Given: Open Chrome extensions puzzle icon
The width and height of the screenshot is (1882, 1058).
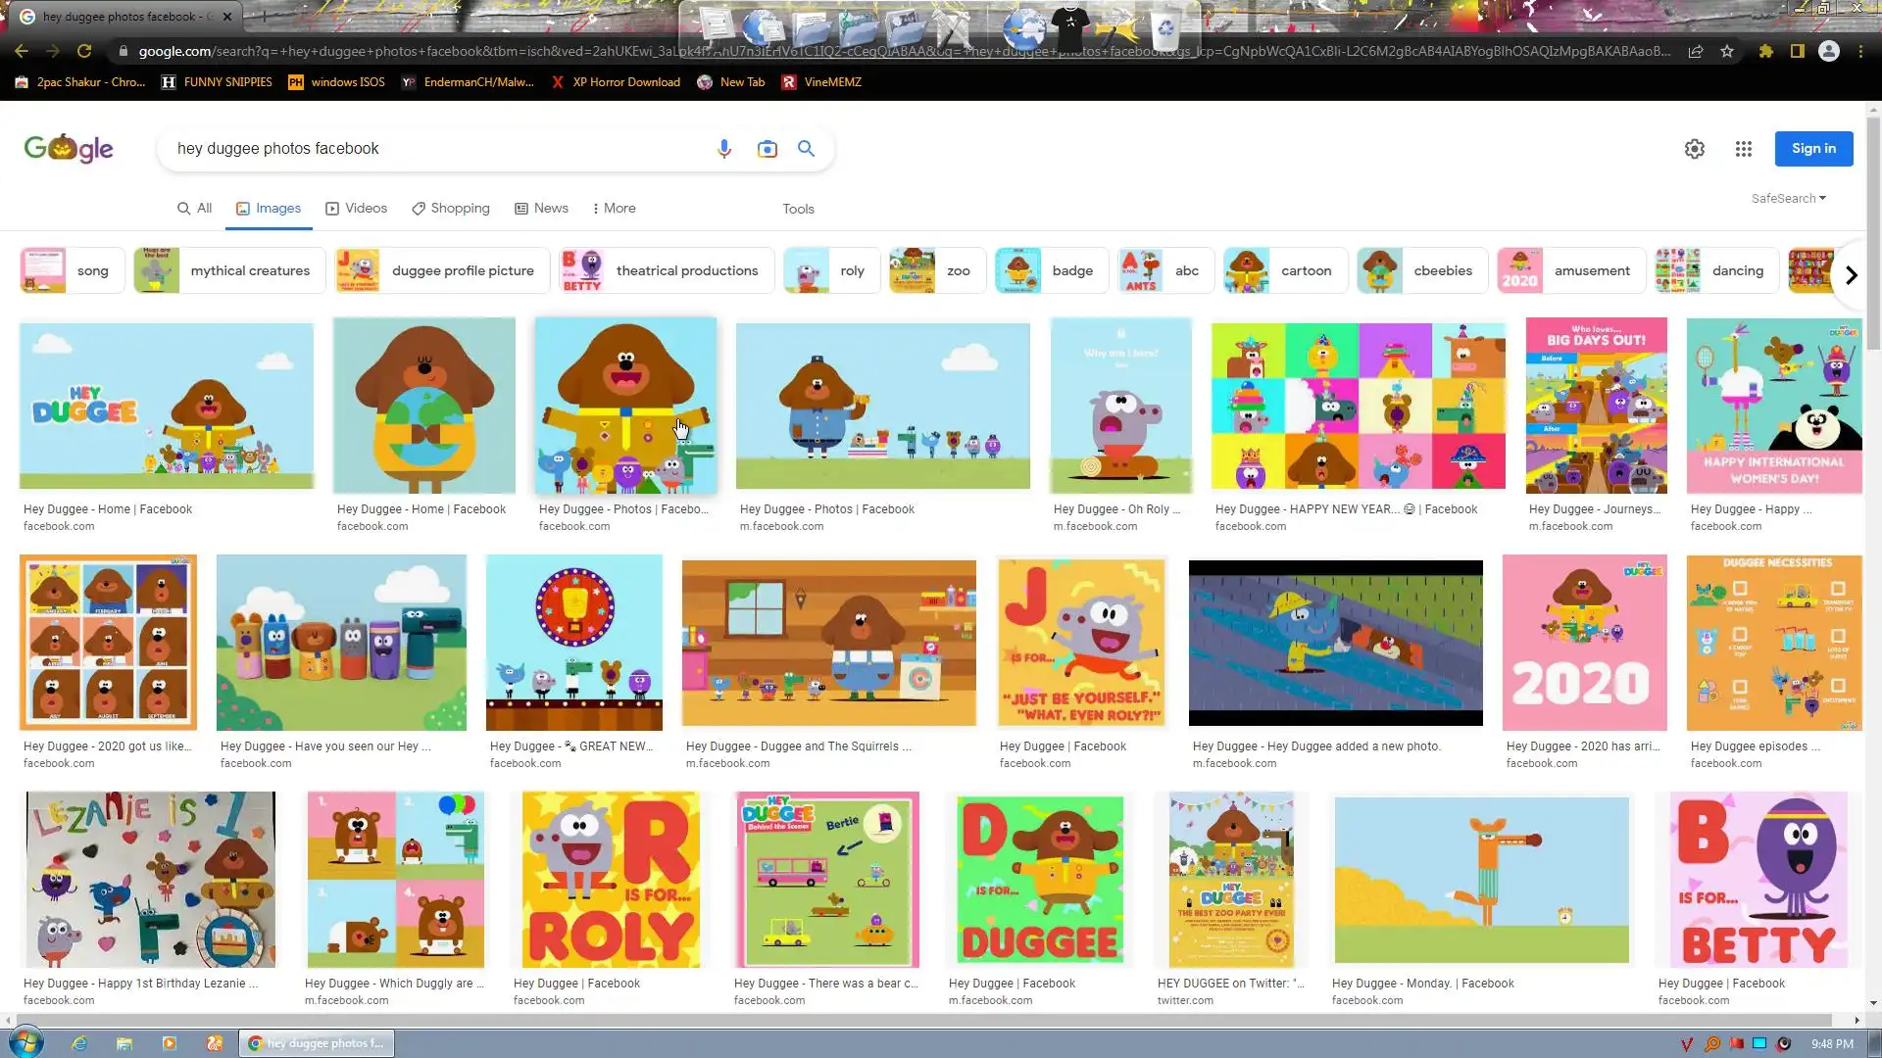Looking at the screenshot, I should [1765, 51].
